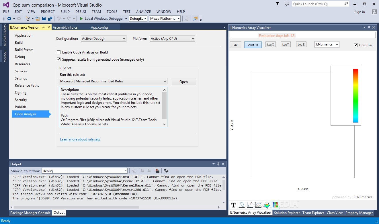Expand the Local Windows Debugger dropdown arrow
Image resolution: width=379 pixels, height=224 pixels.
(126, 19)
